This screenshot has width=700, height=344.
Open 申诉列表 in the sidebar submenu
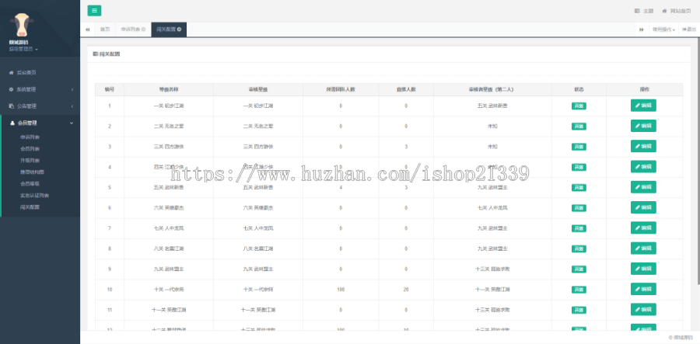point(30,137)
